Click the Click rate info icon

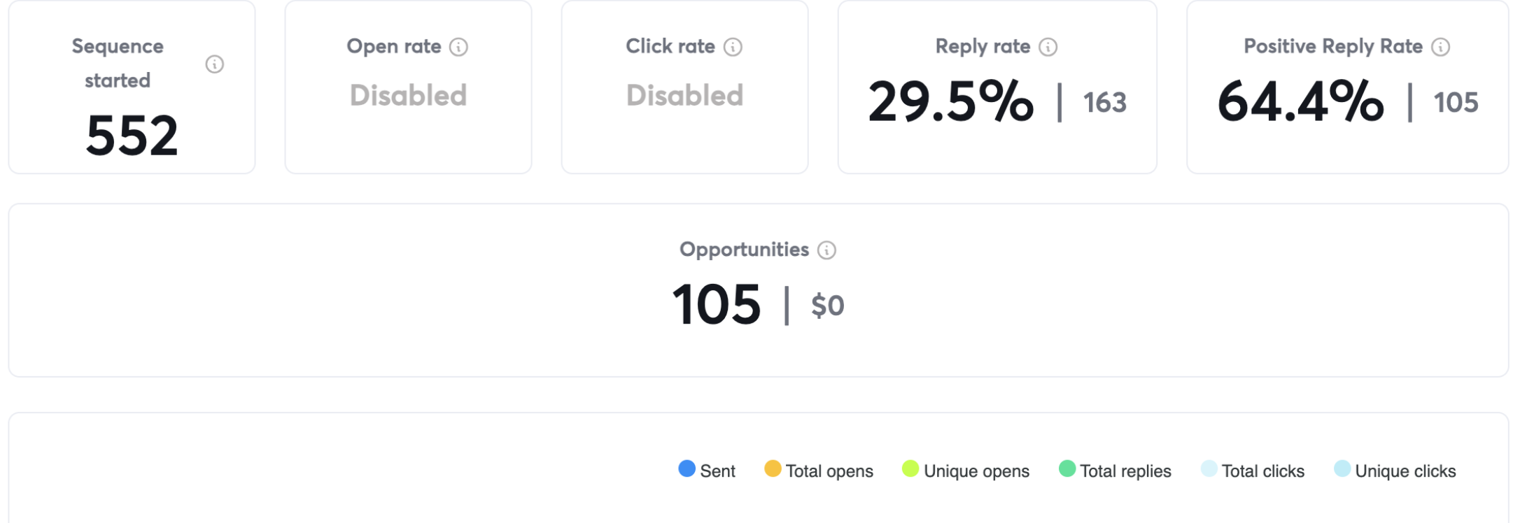(x=733, y=47)
